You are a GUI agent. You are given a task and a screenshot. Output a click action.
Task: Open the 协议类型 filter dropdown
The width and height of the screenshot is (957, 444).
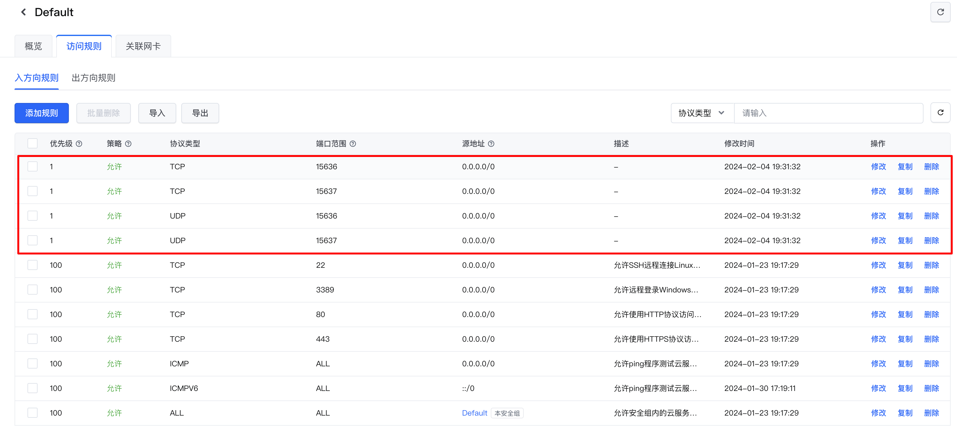pyautogui.click(x=701, y=113)
